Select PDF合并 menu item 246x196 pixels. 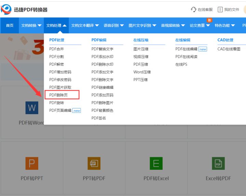pyautogui.click(x=56, y=49)
